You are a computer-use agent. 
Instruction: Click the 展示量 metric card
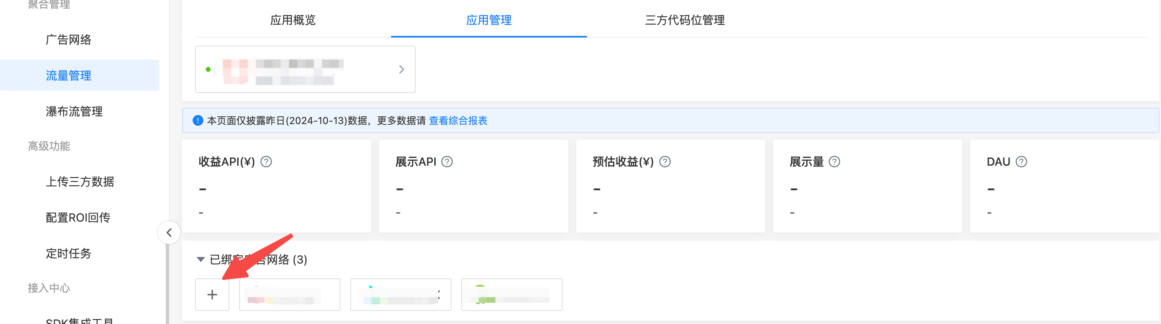867,186
